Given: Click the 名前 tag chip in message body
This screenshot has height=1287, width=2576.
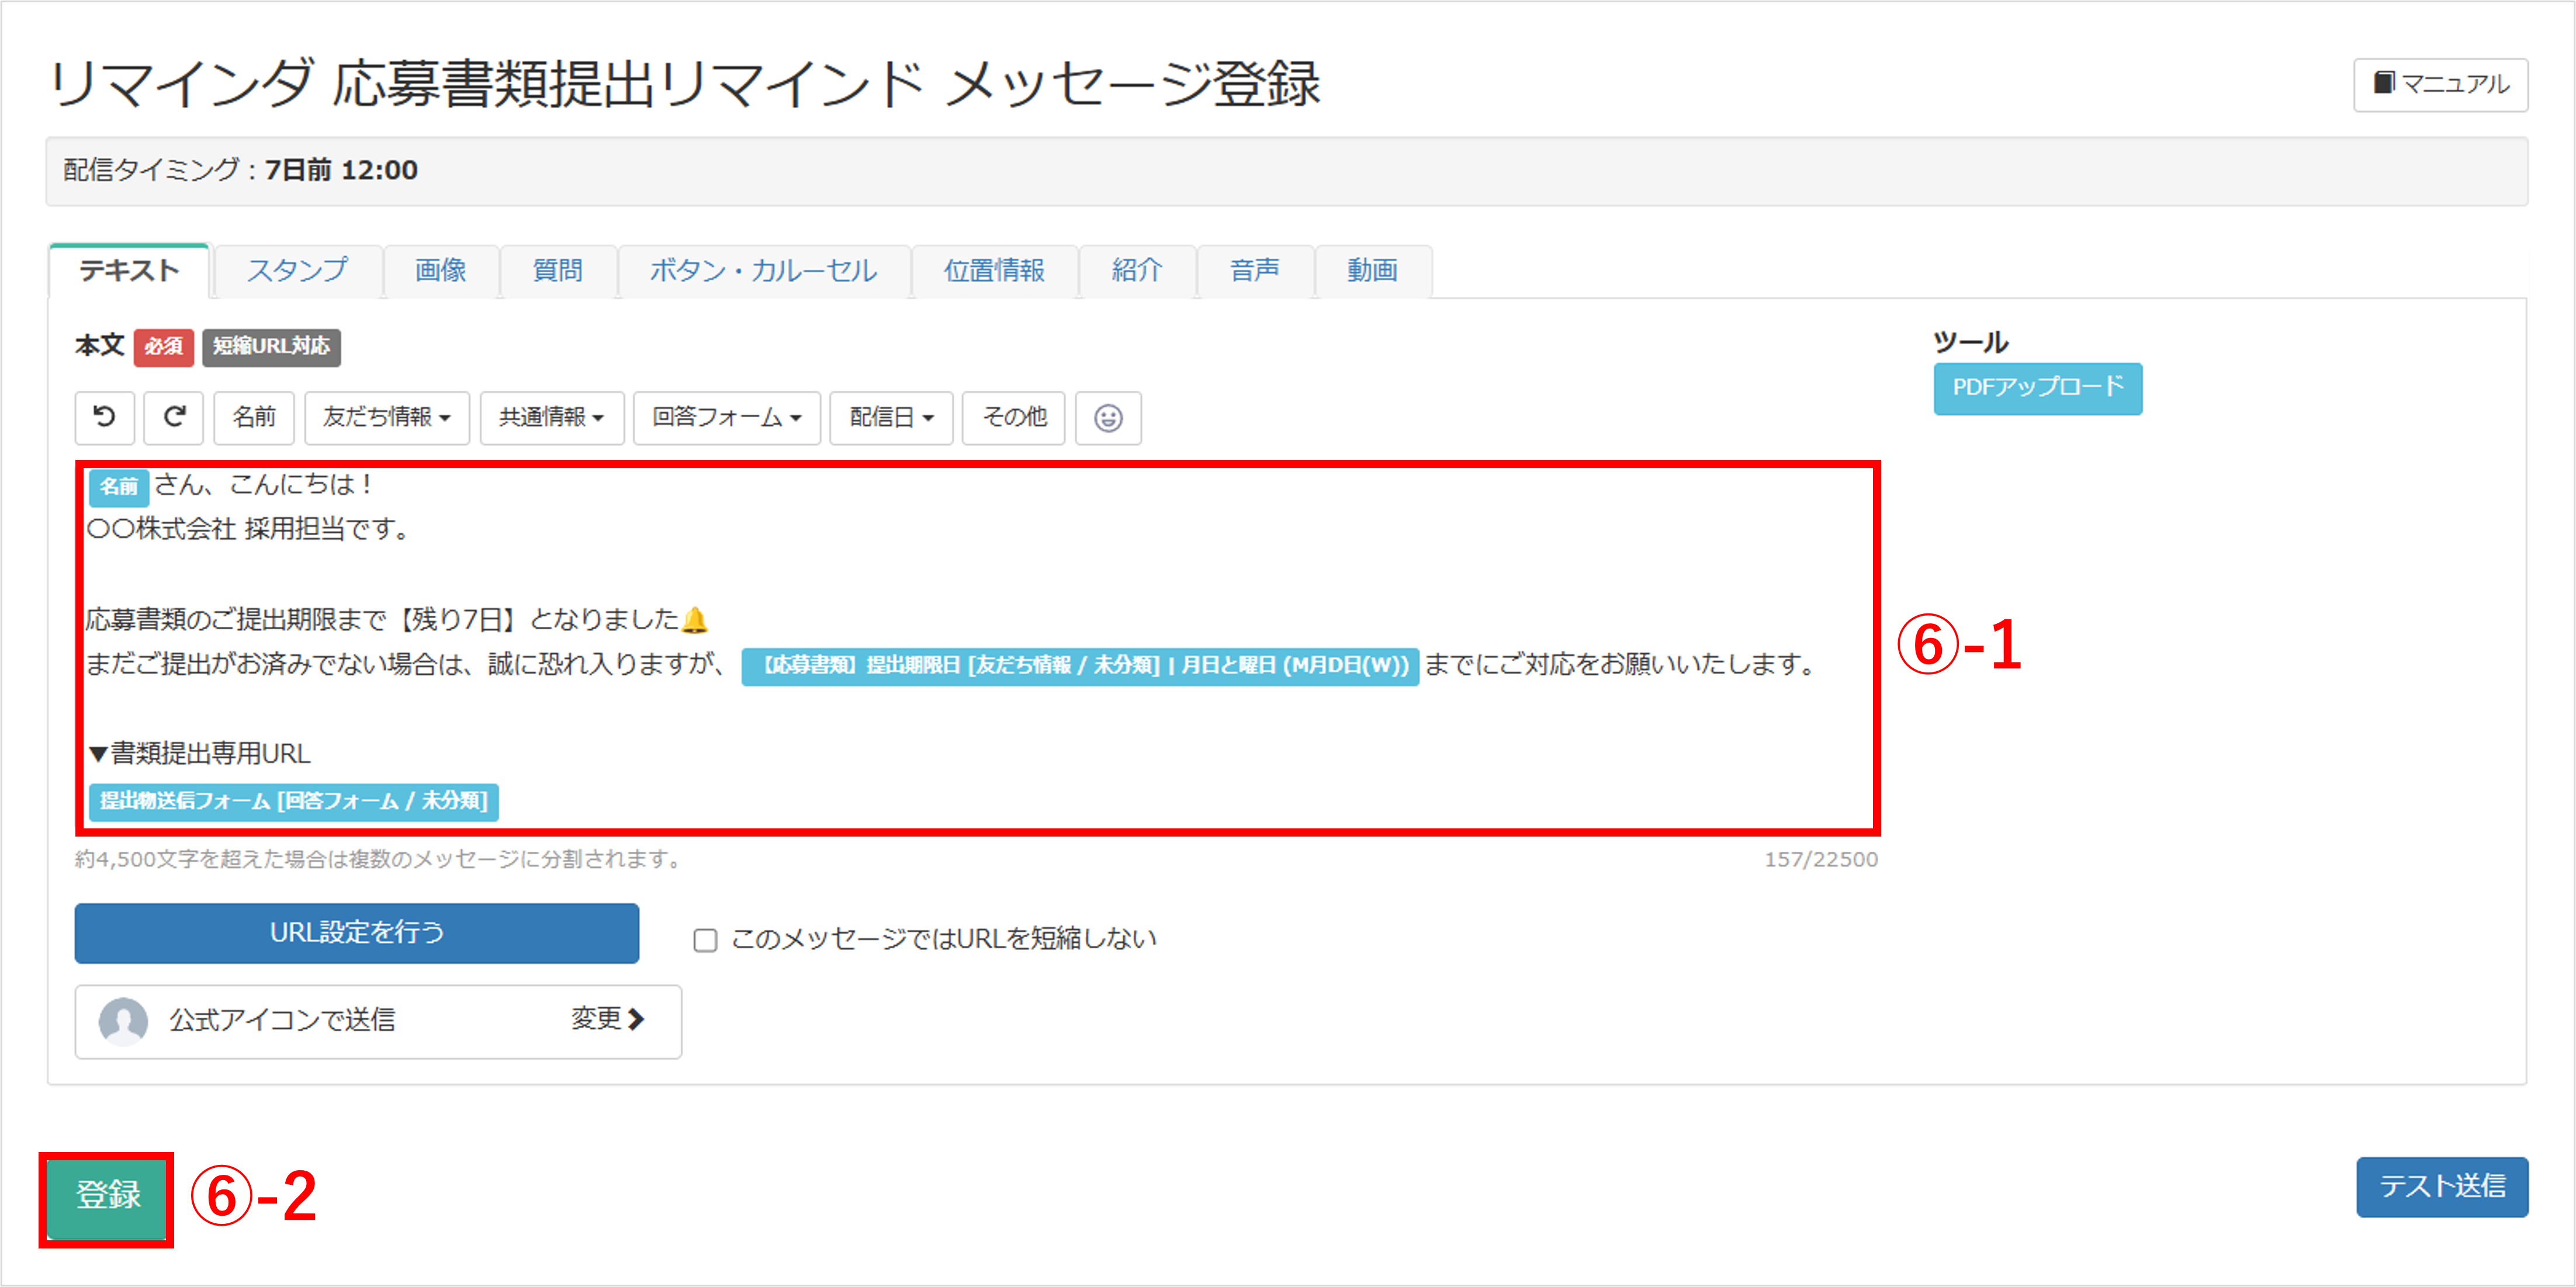Looking at the screenshot, I should (x=119, y=487).
